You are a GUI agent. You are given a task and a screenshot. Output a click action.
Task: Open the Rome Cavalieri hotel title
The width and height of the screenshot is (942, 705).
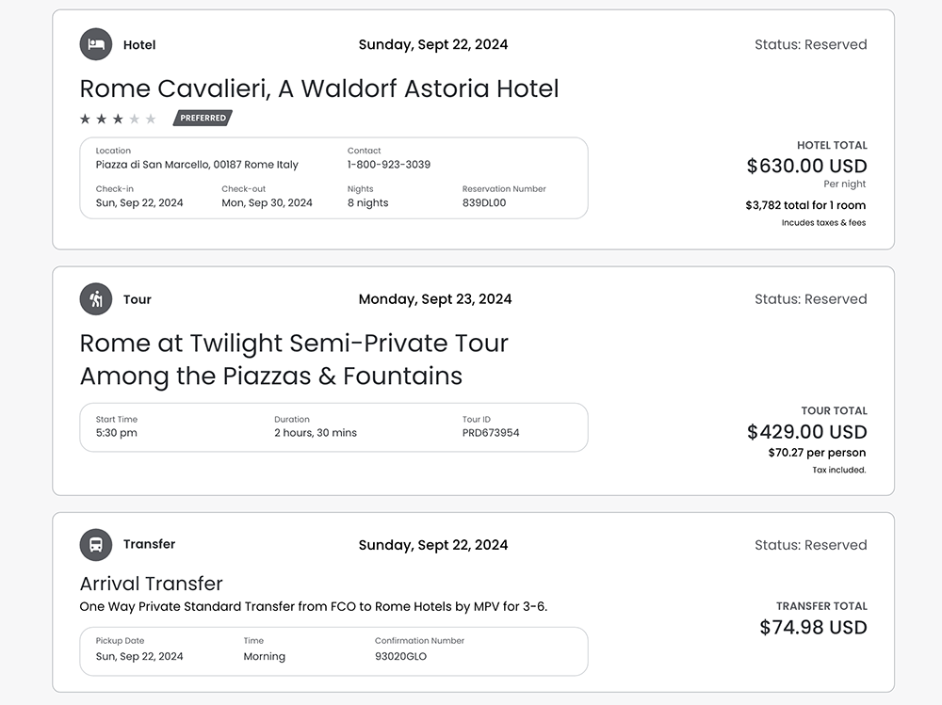coord(318,88)
